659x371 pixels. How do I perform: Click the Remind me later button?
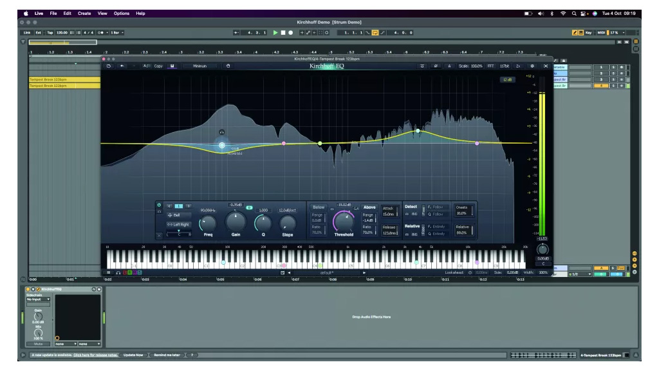[167, 355]
